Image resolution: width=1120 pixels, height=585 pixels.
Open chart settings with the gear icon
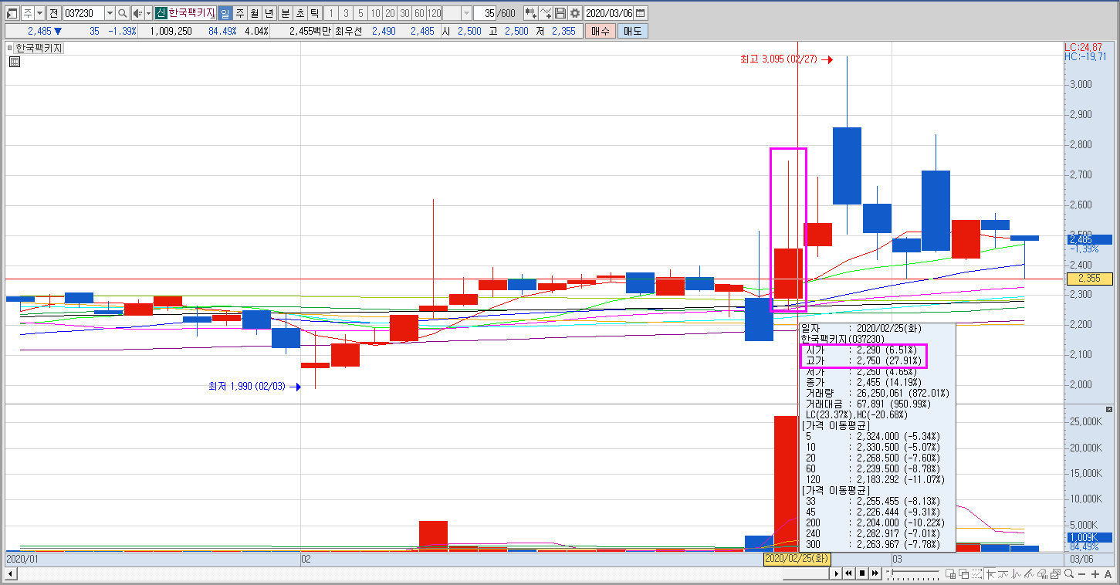(574, 13)
